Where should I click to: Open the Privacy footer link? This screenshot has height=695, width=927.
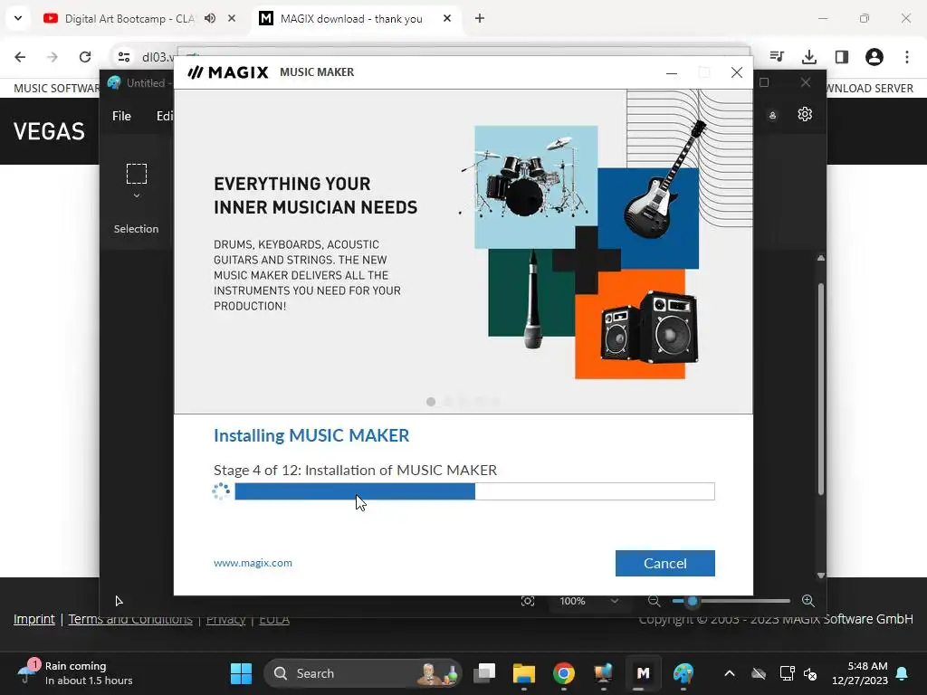point(225,619)
